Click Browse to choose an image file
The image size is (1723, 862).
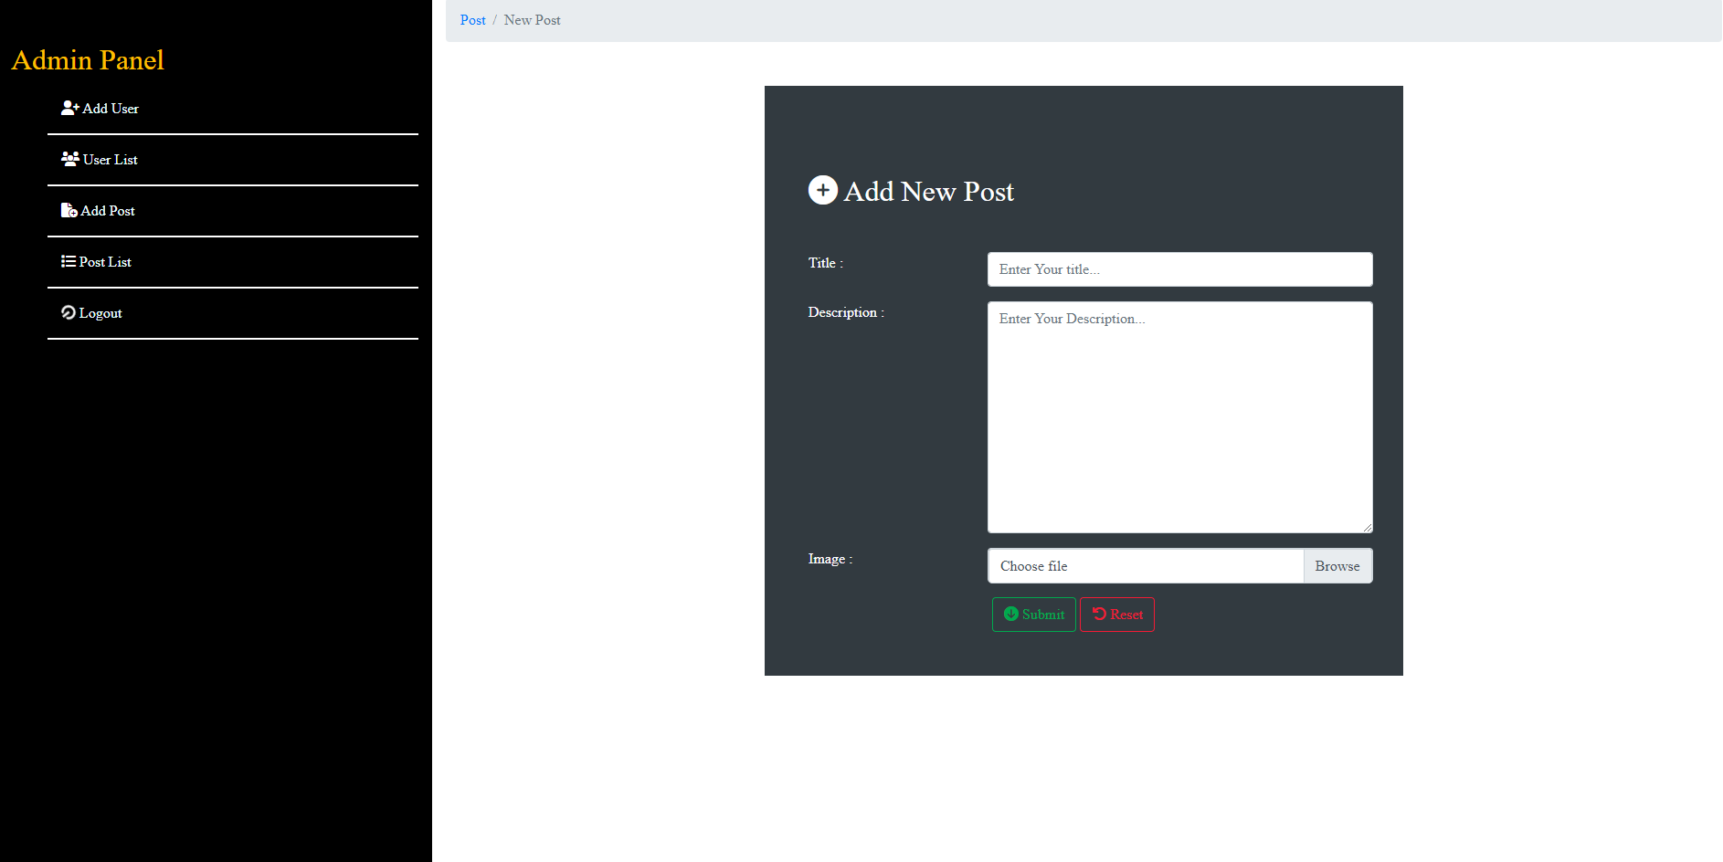pos(1337,565)
